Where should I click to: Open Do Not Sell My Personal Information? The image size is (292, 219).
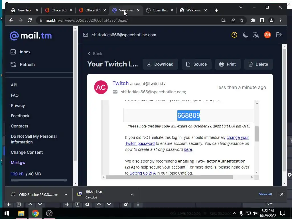tap(34, 139)
